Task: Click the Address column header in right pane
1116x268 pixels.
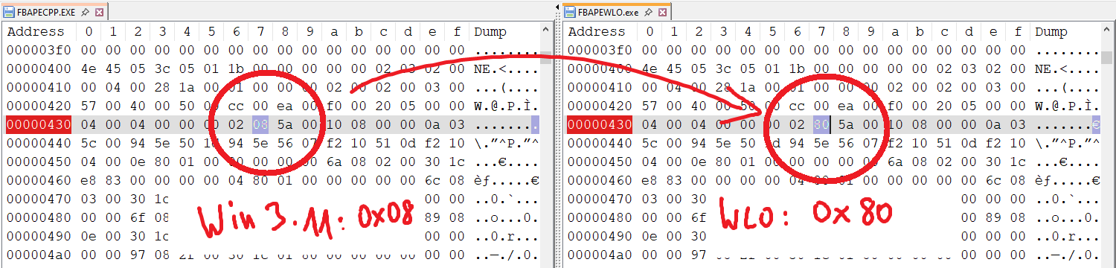Action: pos(596,31)
